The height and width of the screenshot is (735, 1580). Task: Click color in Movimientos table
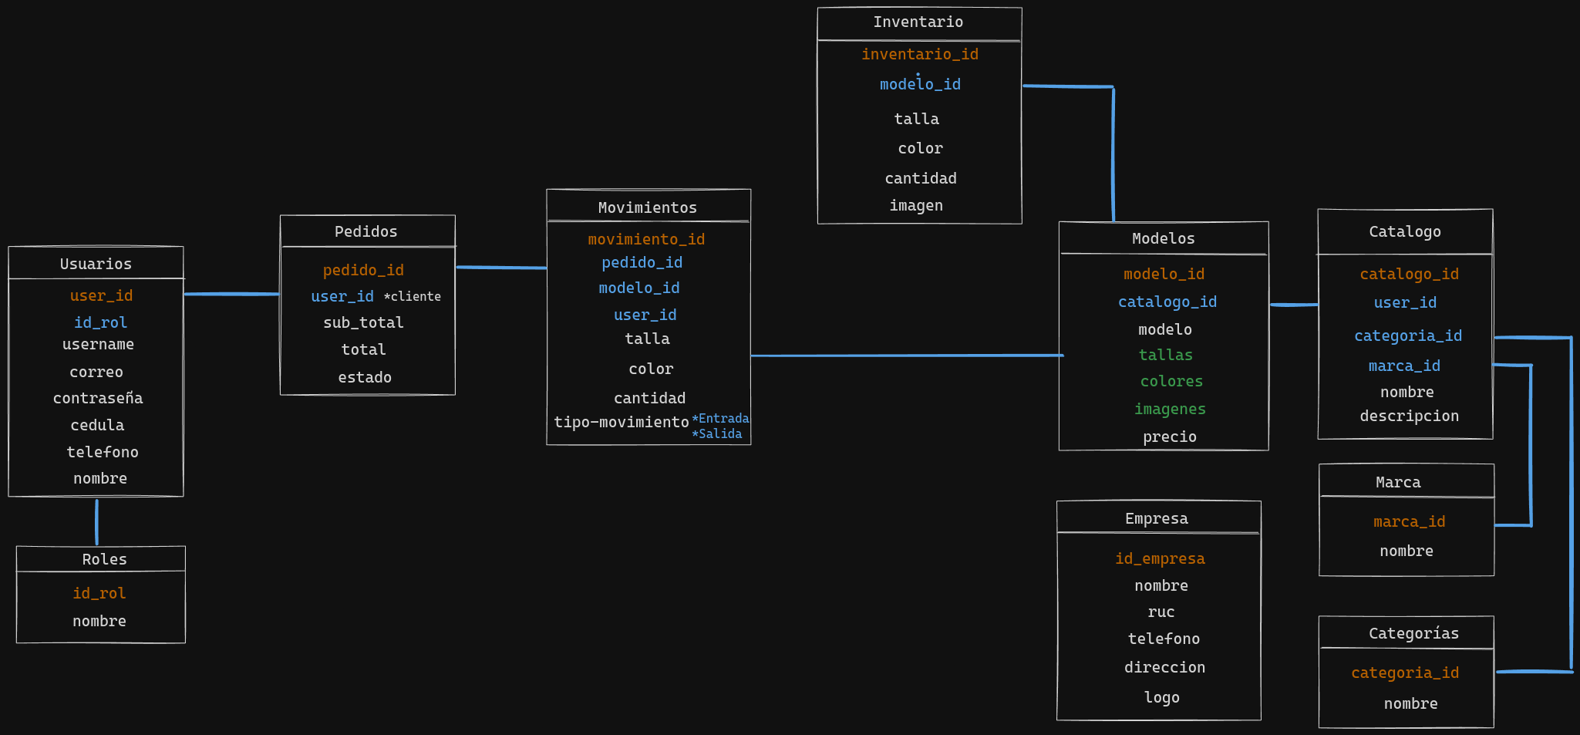[x=652, y=369]
